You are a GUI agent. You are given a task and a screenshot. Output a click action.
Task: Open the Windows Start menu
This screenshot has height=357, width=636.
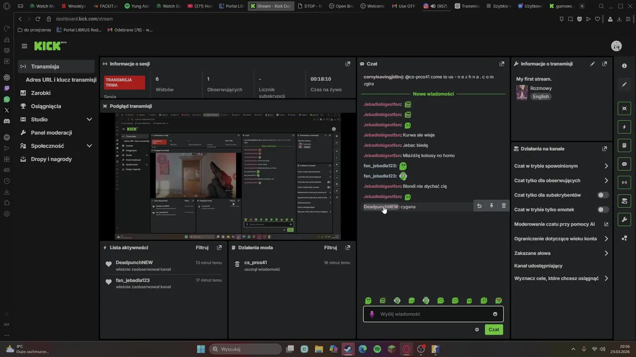click(201, 349)
